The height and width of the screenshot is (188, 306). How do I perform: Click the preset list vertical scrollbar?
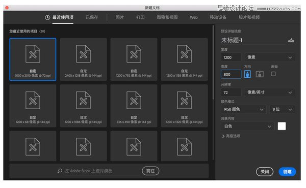213,62
